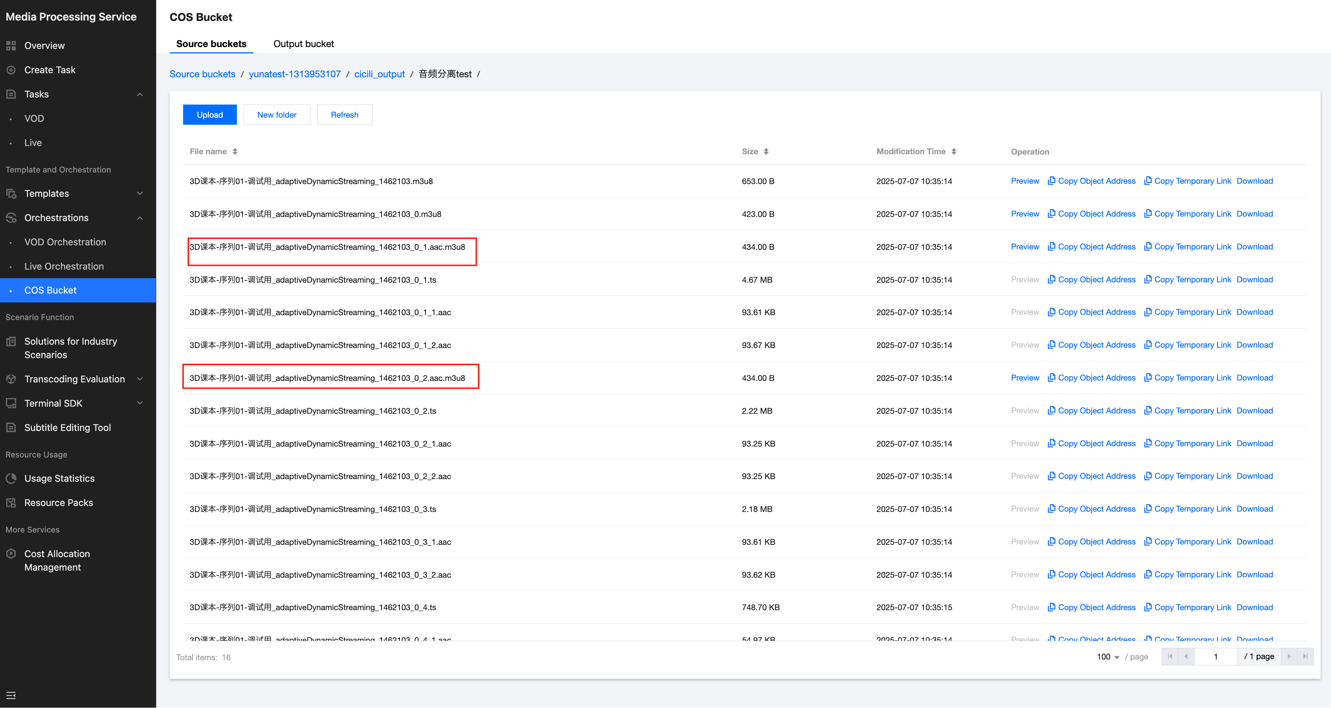Screen dimensions: 1331x708
Task: Copy Temporary Link icon for 0_1_1.aac row
Action: tap(1148, 312)
